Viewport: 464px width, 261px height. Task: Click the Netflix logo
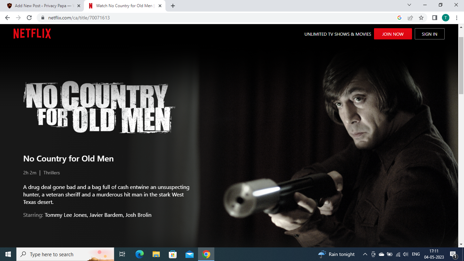32,34
